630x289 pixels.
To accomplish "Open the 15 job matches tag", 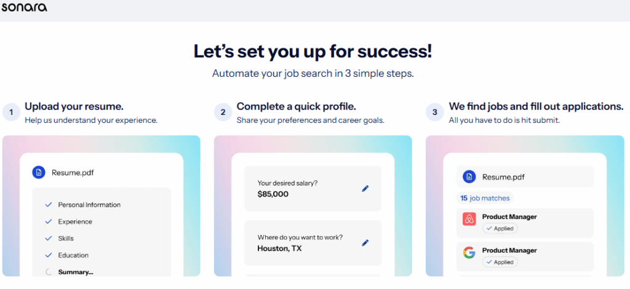I will click(x=485, y=198).
